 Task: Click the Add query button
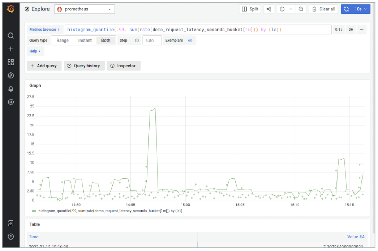pos(44,66)
